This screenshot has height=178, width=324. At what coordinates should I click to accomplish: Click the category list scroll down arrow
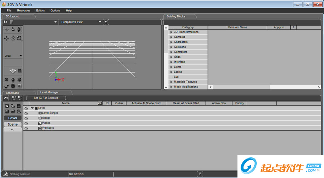(x=166, y=87)
